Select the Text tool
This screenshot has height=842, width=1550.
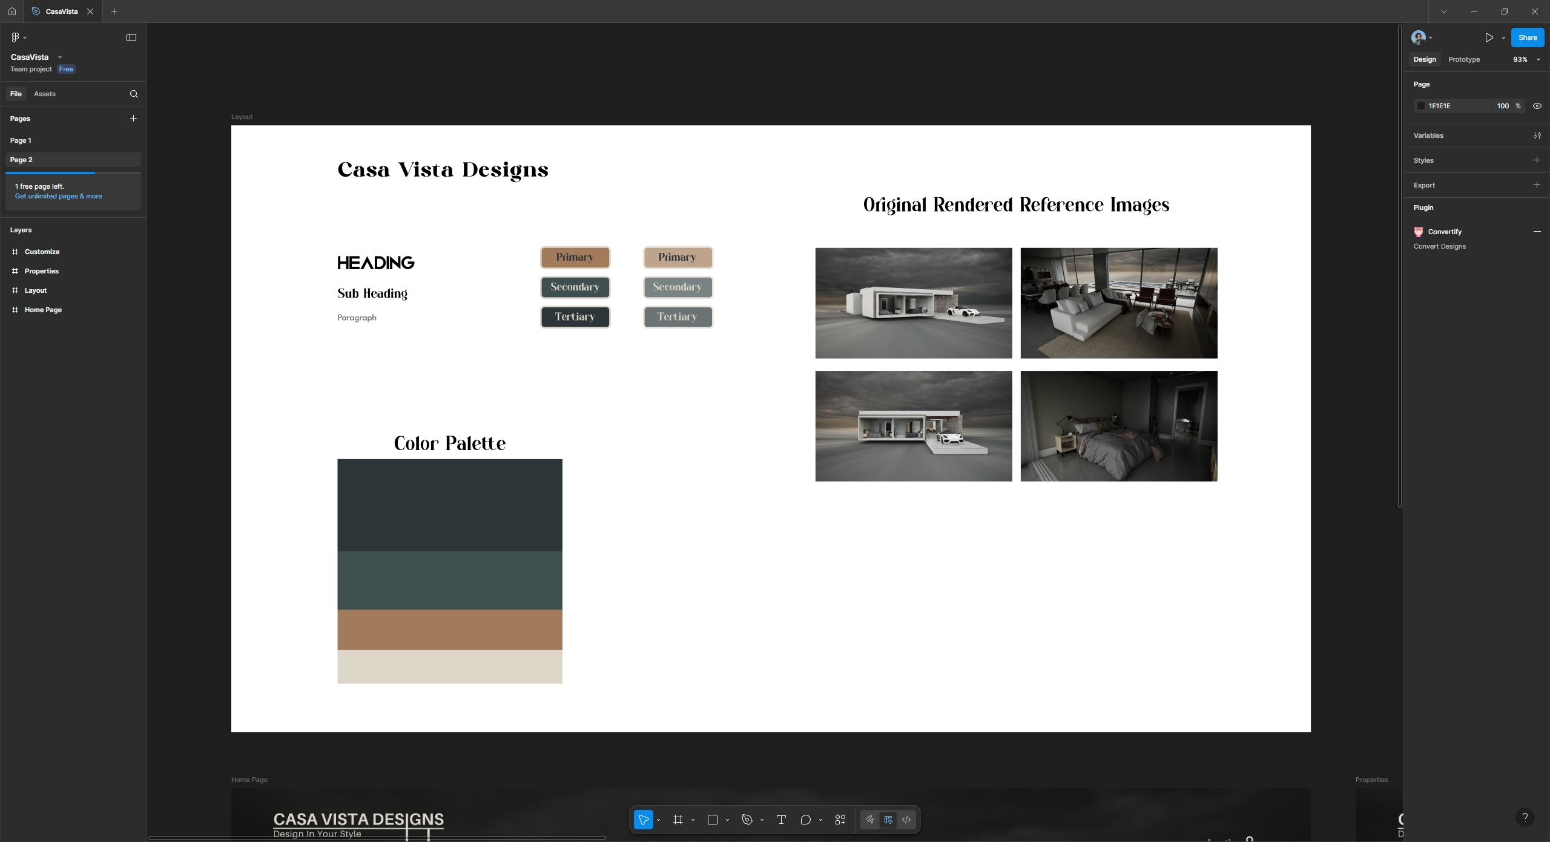point(781,820)
